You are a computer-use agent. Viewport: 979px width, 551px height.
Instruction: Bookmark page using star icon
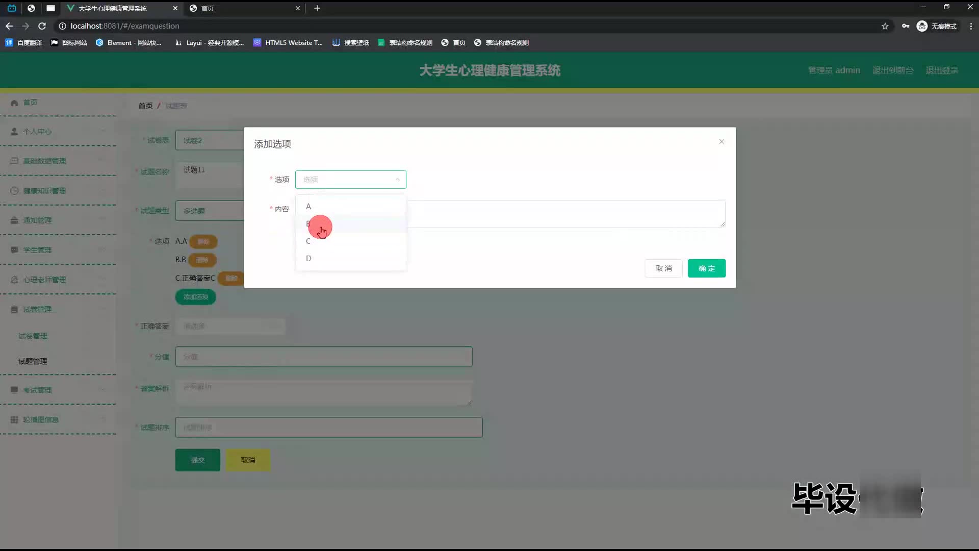click(885, 26)
